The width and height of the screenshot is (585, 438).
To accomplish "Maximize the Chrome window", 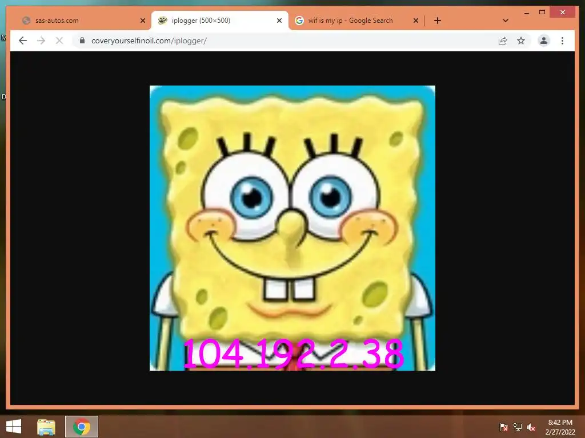I will tap(542, 13).
